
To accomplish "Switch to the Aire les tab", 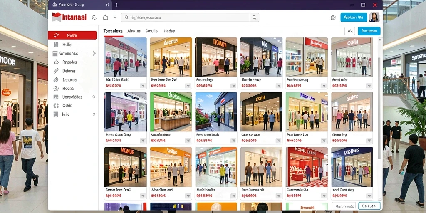I will click(134, 31).
